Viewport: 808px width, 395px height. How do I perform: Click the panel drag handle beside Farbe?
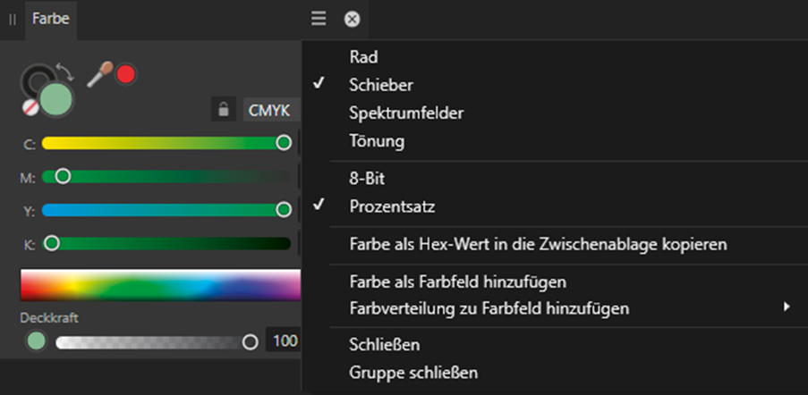coord(13,20)
